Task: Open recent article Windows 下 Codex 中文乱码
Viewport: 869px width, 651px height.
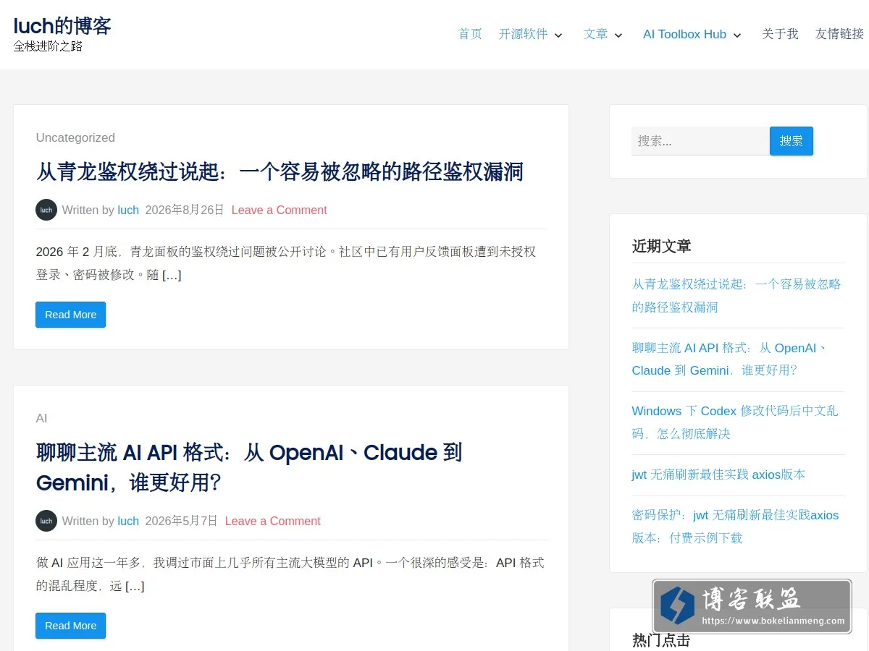Action: pos(735,422)
